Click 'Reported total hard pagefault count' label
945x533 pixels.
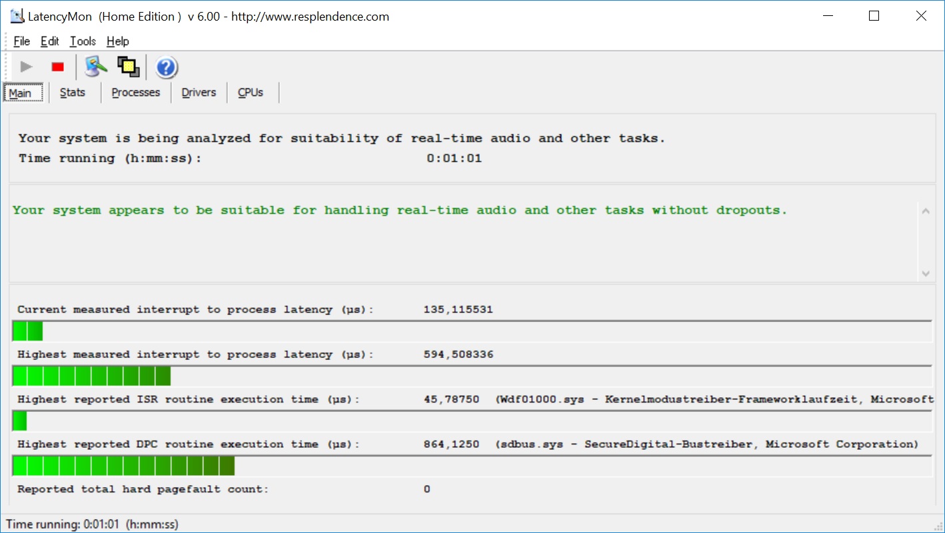(x=143, y=489)
